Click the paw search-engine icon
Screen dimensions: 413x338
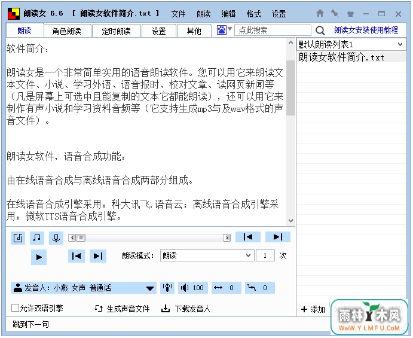[221, 30]
